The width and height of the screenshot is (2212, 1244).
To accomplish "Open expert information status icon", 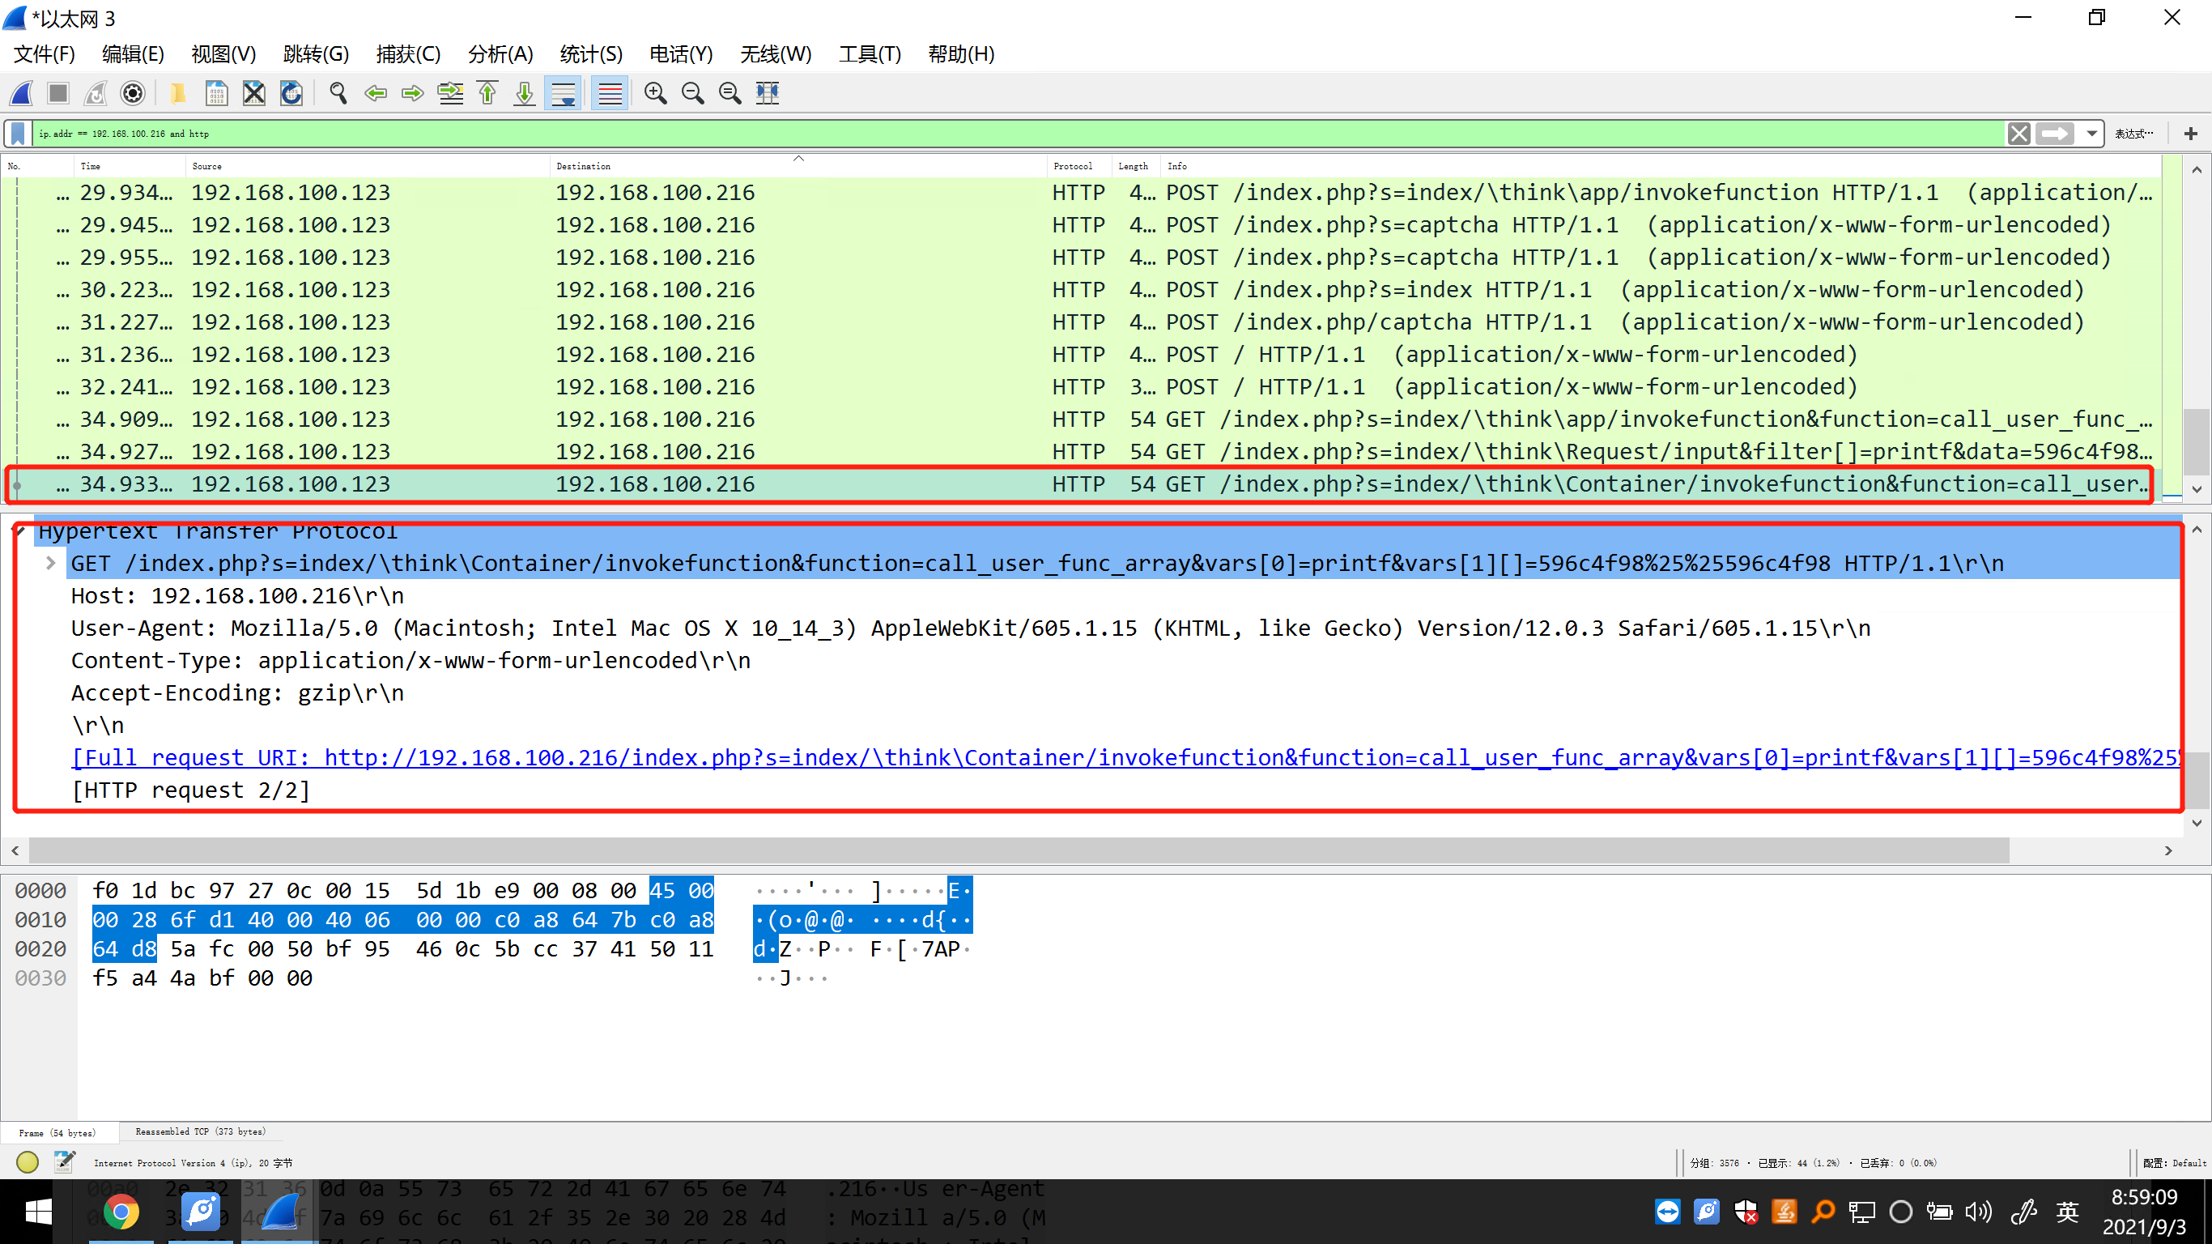I will [x=28, y=1162].
